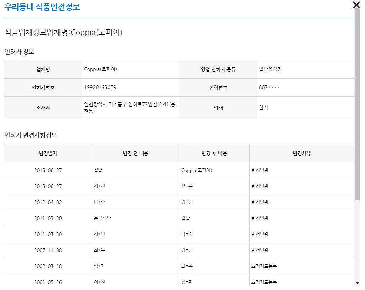Select 2013-06-27 date in the 김*헌 to 유*롬 row
The height and width of the screenshot is (290, 365).
coord(48,186)
